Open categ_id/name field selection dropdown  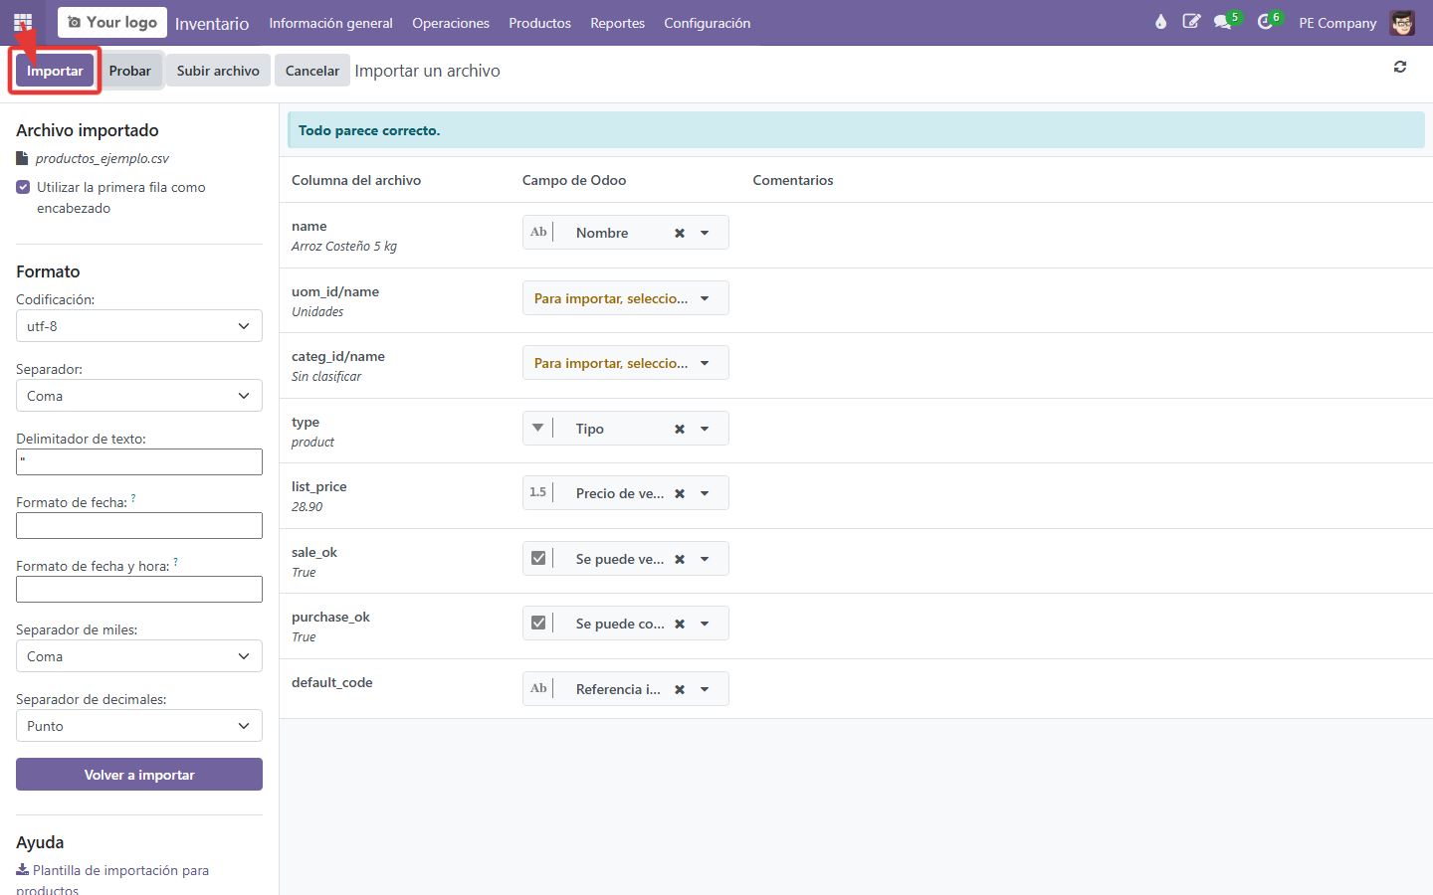point(626,363)
